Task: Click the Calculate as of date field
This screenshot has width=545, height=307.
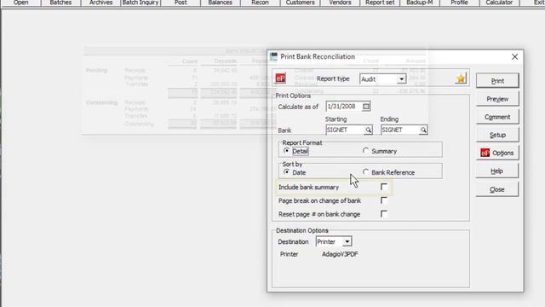Action: coord(344,107)
